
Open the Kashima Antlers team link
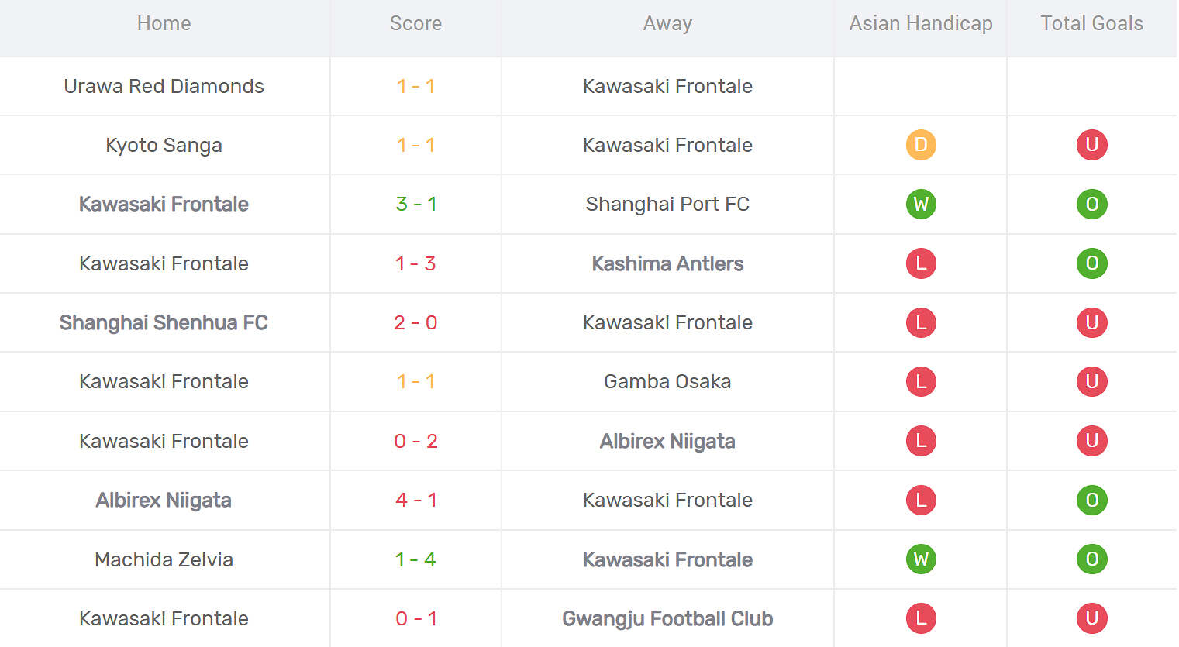pos(667,263)
